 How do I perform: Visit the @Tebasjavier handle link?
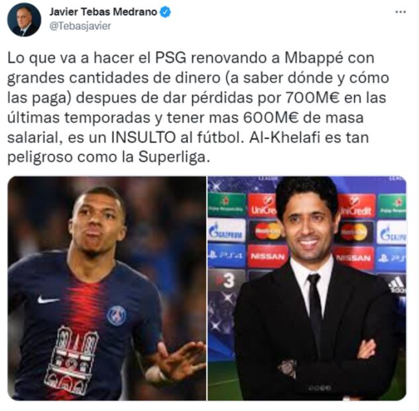point(80,27)
